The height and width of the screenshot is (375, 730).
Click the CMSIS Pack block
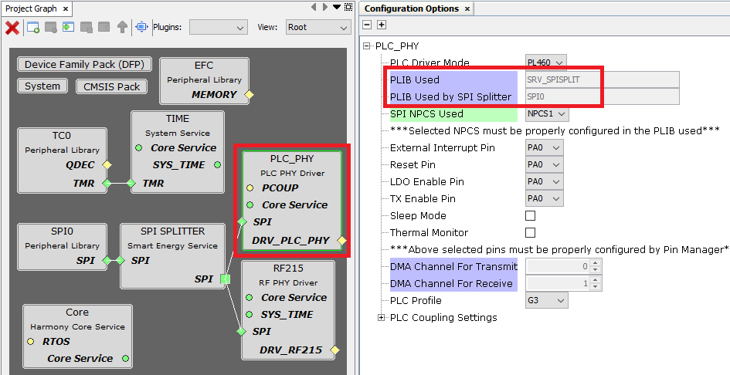(112, 86)
